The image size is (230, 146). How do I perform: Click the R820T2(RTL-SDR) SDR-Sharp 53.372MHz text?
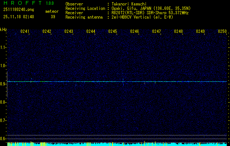point(150,13)
